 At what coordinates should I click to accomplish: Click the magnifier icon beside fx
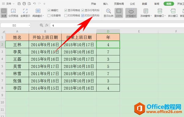click(41, 25)
